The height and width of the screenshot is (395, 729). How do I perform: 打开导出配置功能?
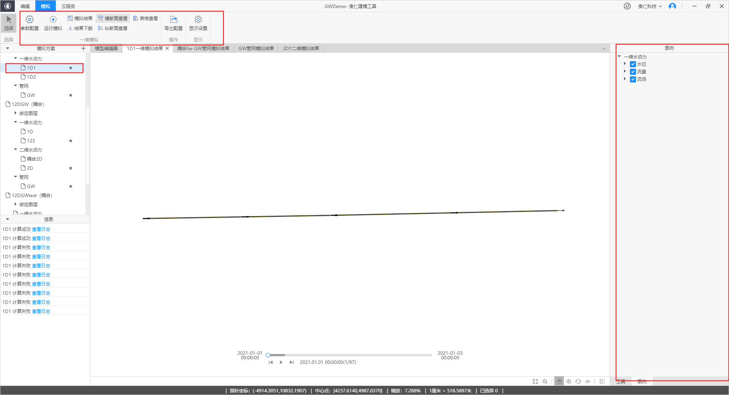(174, 23)
